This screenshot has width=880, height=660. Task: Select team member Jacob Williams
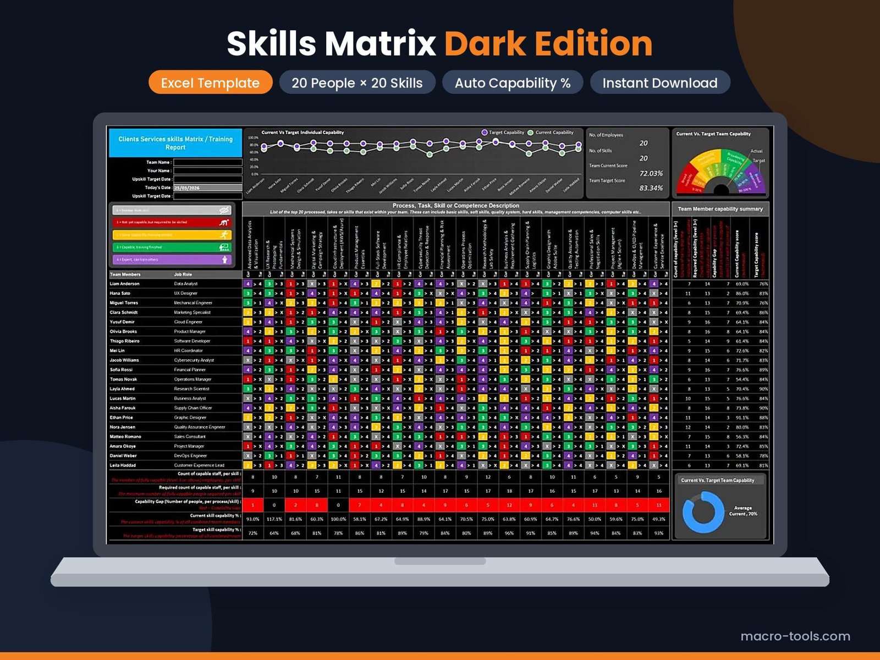click(124, 360)
